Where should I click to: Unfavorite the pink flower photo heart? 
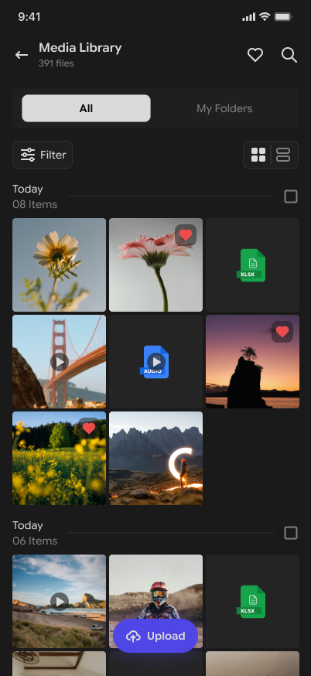(186, 235)
